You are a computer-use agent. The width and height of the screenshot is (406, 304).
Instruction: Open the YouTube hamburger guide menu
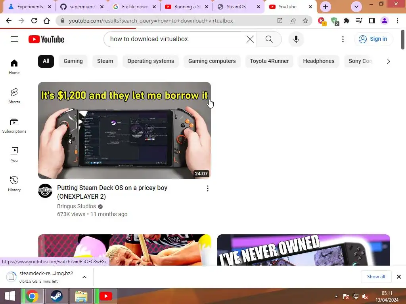click(x=14, y=39)
